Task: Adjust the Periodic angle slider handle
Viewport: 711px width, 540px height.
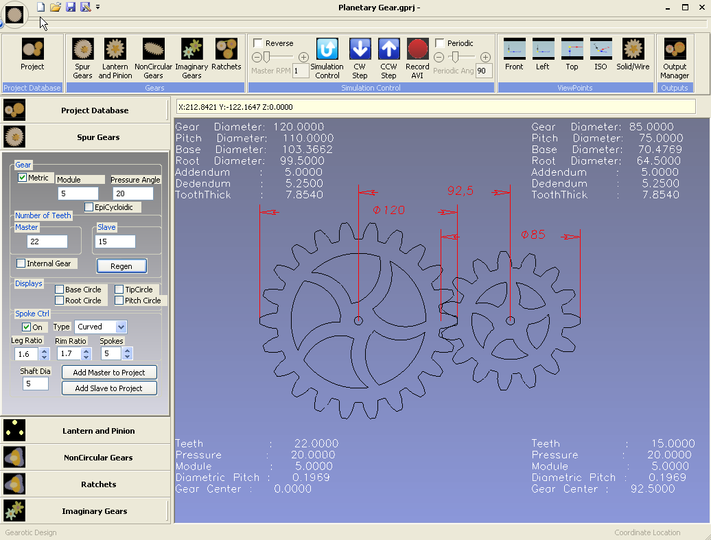Action: pyautogui.click(x=455, y=57)
